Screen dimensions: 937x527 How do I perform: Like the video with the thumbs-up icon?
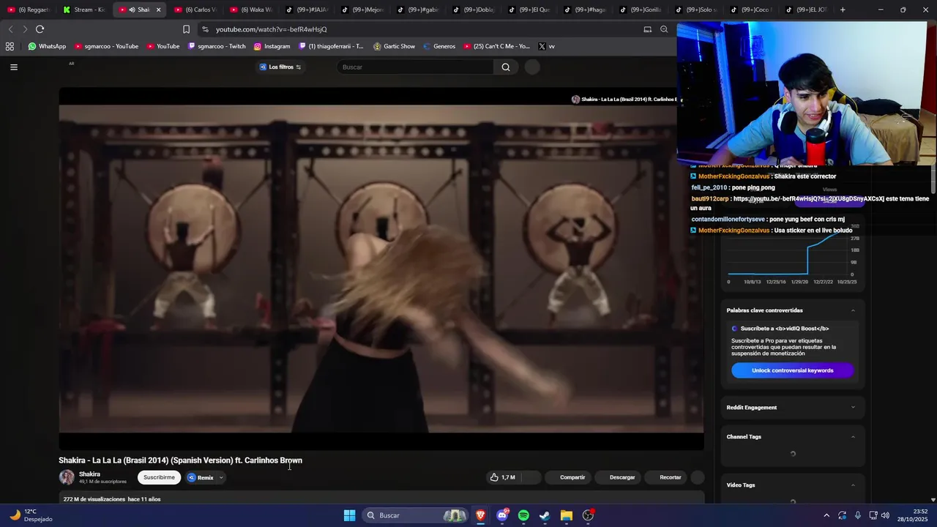point(495,477)
